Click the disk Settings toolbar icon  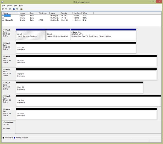[x=21, y=9]
